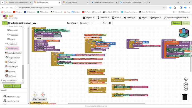Open the Connect dropdown menu
The height and width of the screenshot is (108, 192).
point(103,18)
